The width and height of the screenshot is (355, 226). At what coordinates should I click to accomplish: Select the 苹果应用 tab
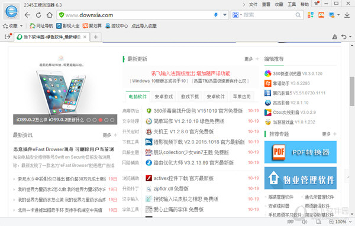(x=242, y=97)
